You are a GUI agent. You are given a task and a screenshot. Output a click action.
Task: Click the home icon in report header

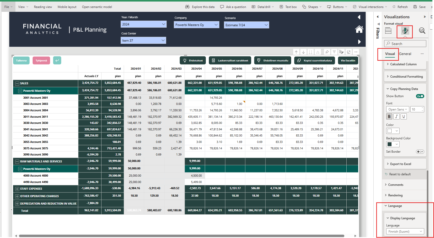(x=359, y=29)
